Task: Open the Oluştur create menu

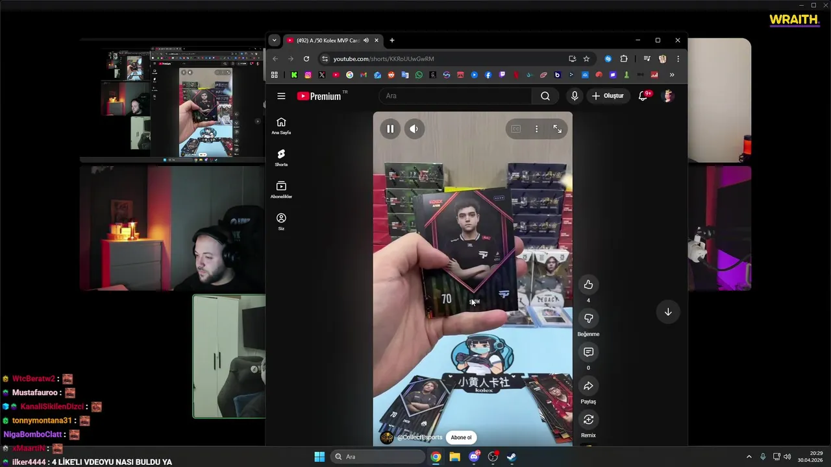Action: (x=608, y=96)
